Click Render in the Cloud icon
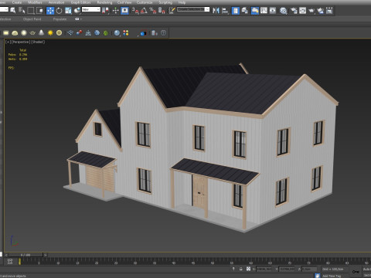The image size is (371, 278). coord(320,11)
